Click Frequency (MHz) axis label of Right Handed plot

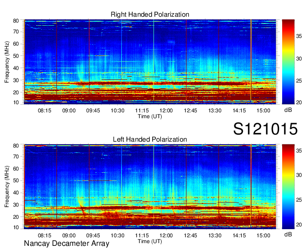pos(7,62)
